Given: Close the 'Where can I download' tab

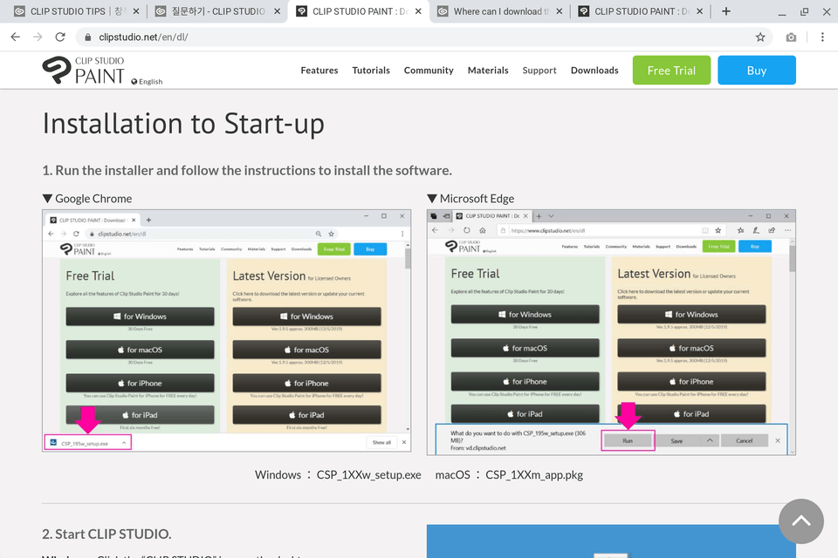Looking at the screenshot, I should coord(559,11).
